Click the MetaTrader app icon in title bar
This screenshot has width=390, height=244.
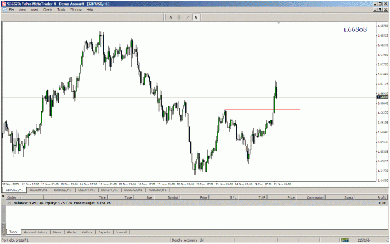coord(4,4)
